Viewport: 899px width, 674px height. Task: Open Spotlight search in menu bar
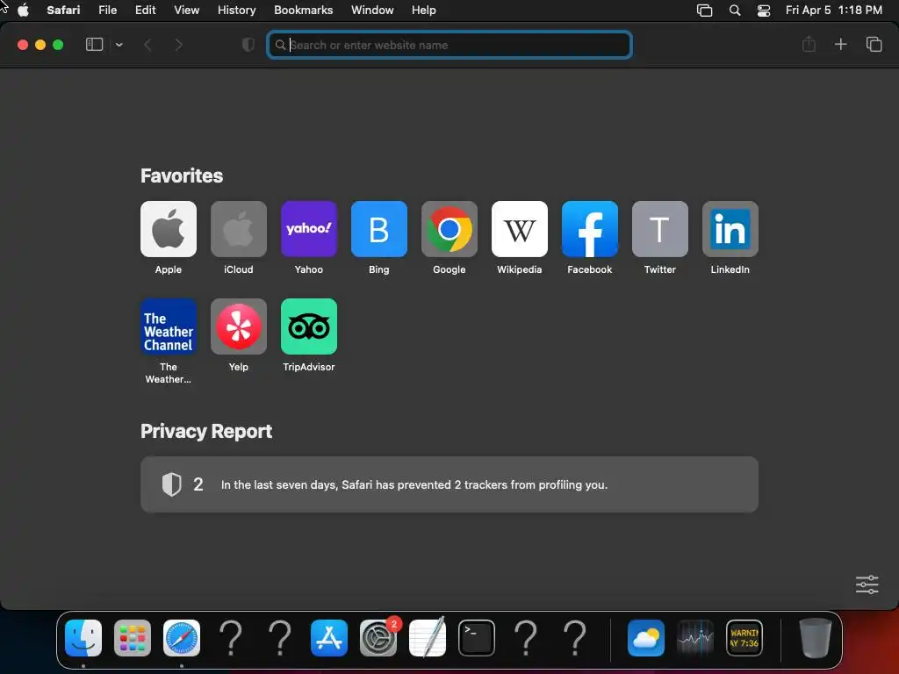click(x=735, y=11)
